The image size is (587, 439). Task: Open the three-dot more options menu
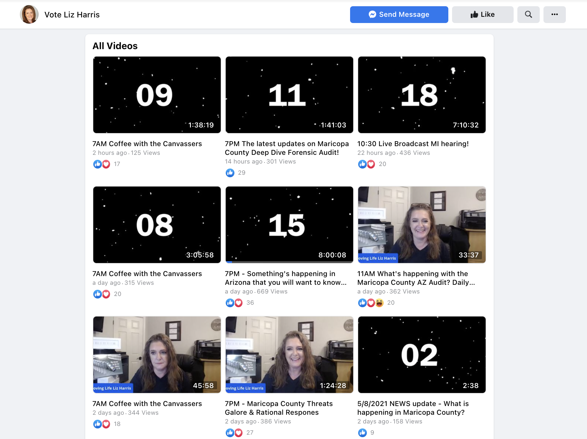554,15
